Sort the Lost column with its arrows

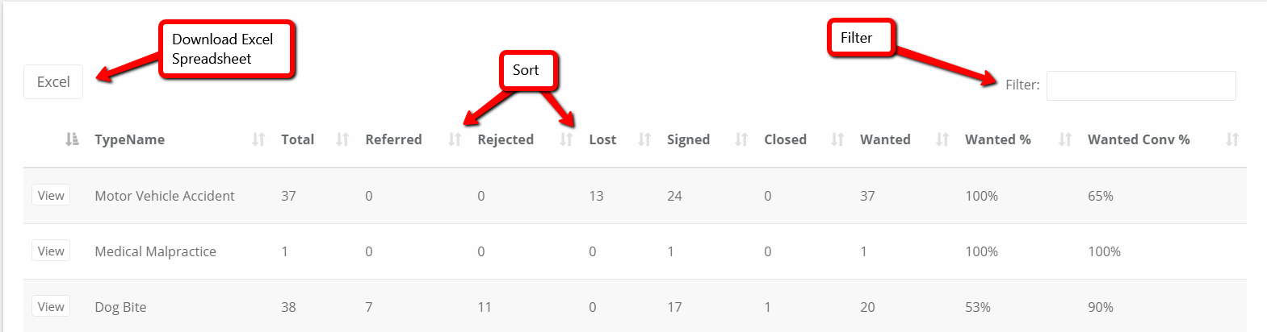click(x=644, y=139)
